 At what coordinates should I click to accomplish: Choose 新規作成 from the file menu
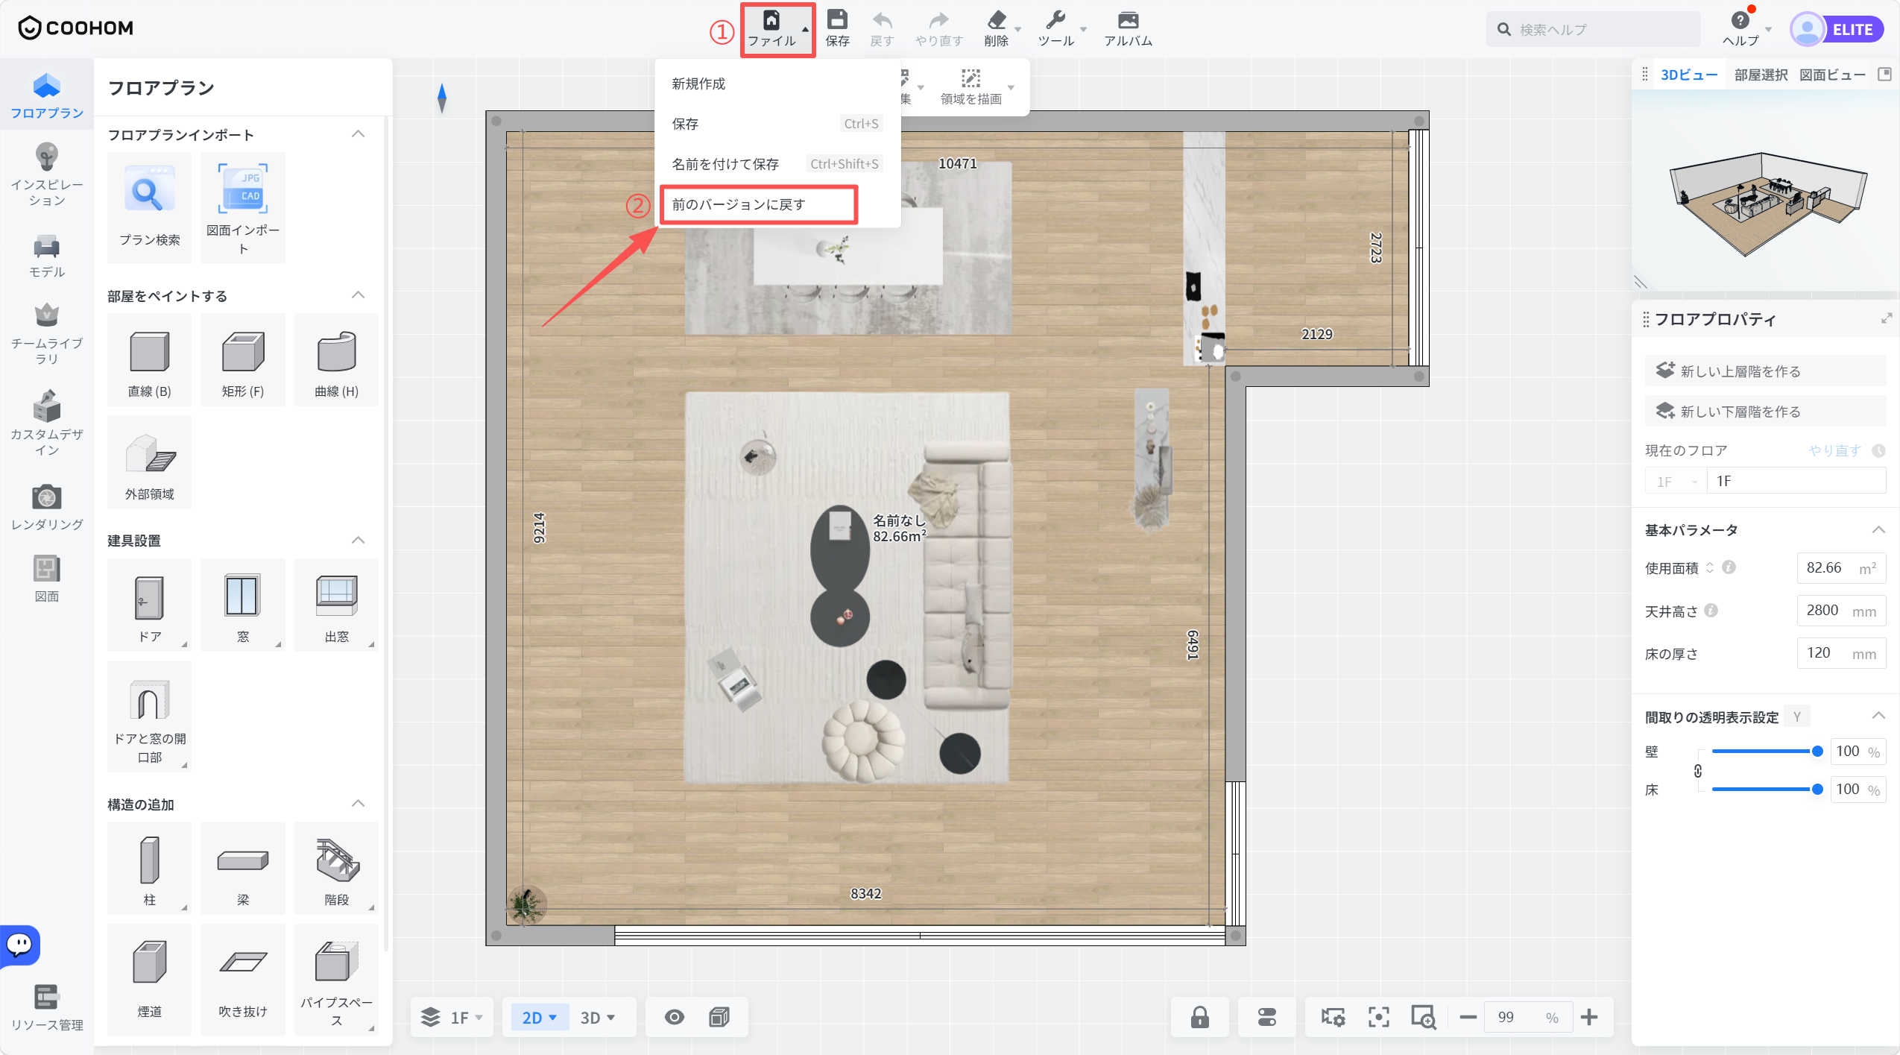pos(777,84)
